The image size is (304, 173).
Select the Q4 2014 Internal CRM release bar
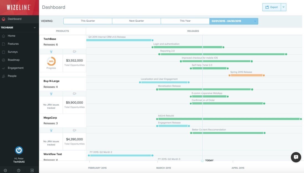click(119, 40)
